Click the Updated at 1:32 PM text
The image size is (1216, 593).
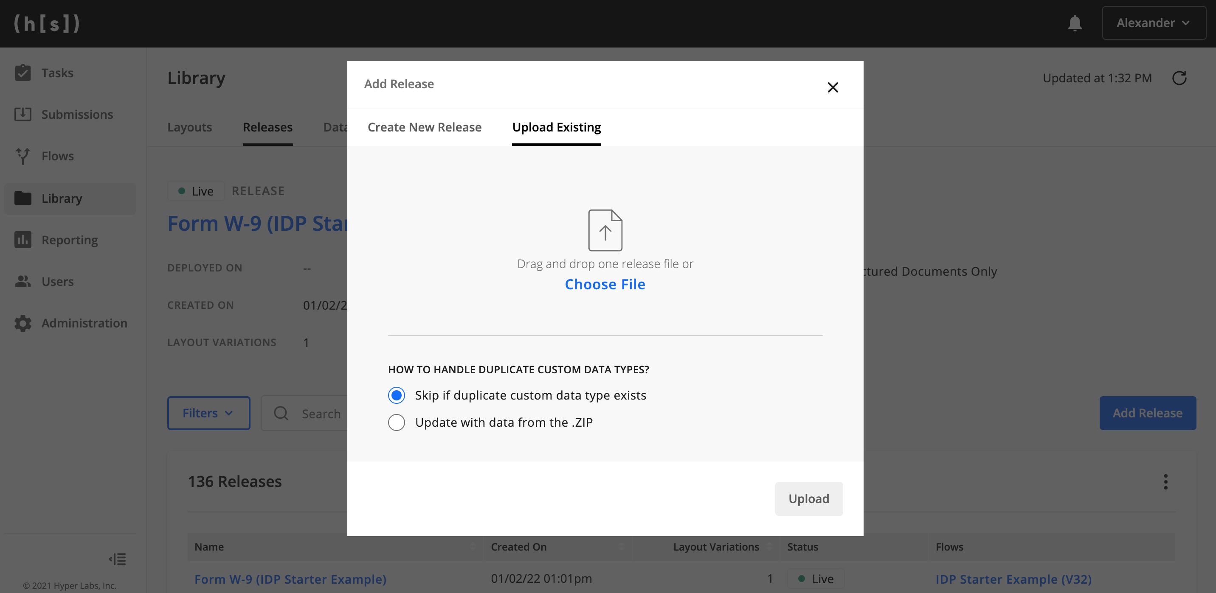[1097, 78]
